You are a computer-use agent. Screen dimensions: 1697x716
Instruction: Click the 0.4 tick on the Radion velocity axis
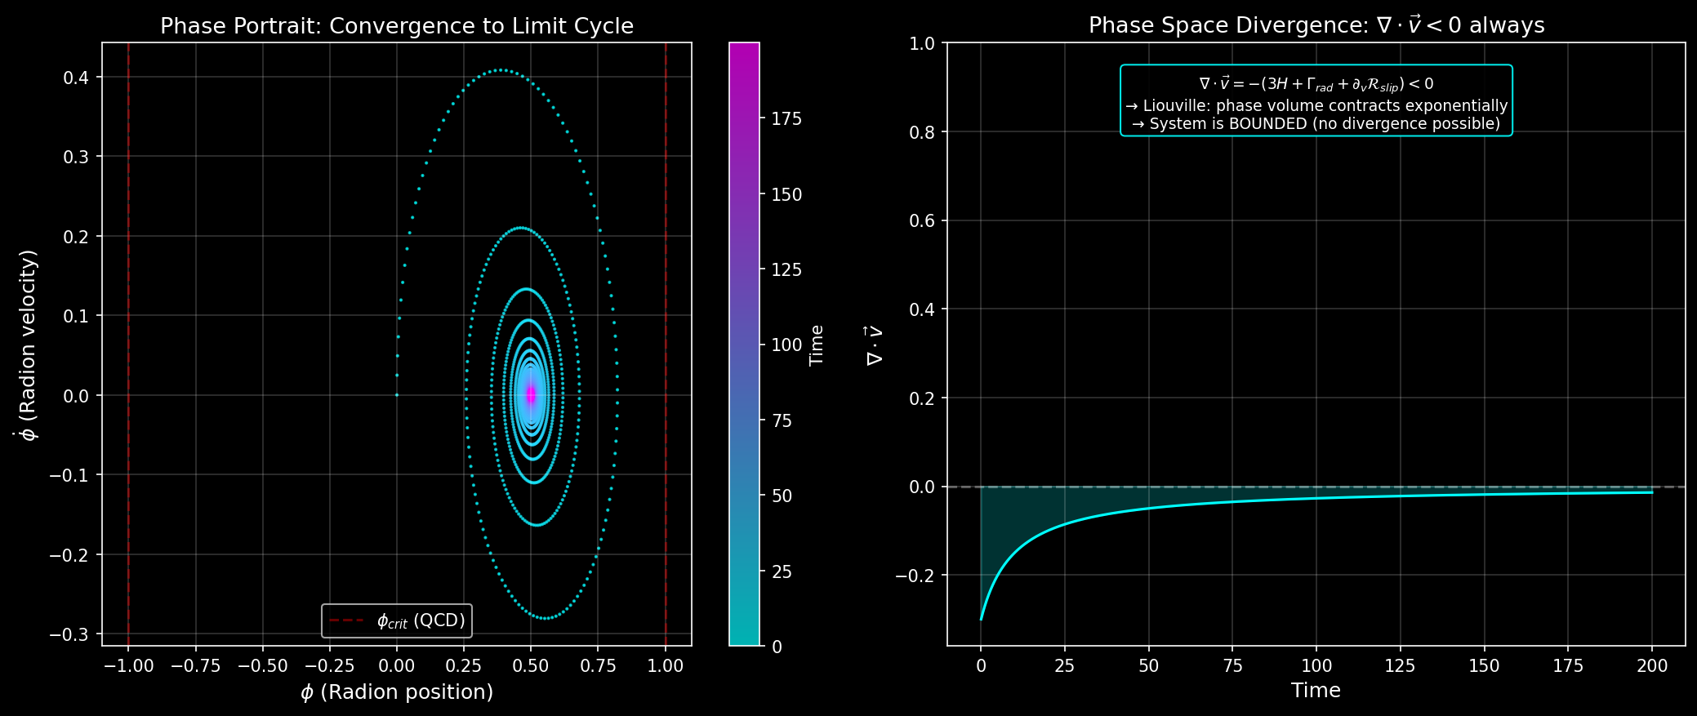coord(78,78)
